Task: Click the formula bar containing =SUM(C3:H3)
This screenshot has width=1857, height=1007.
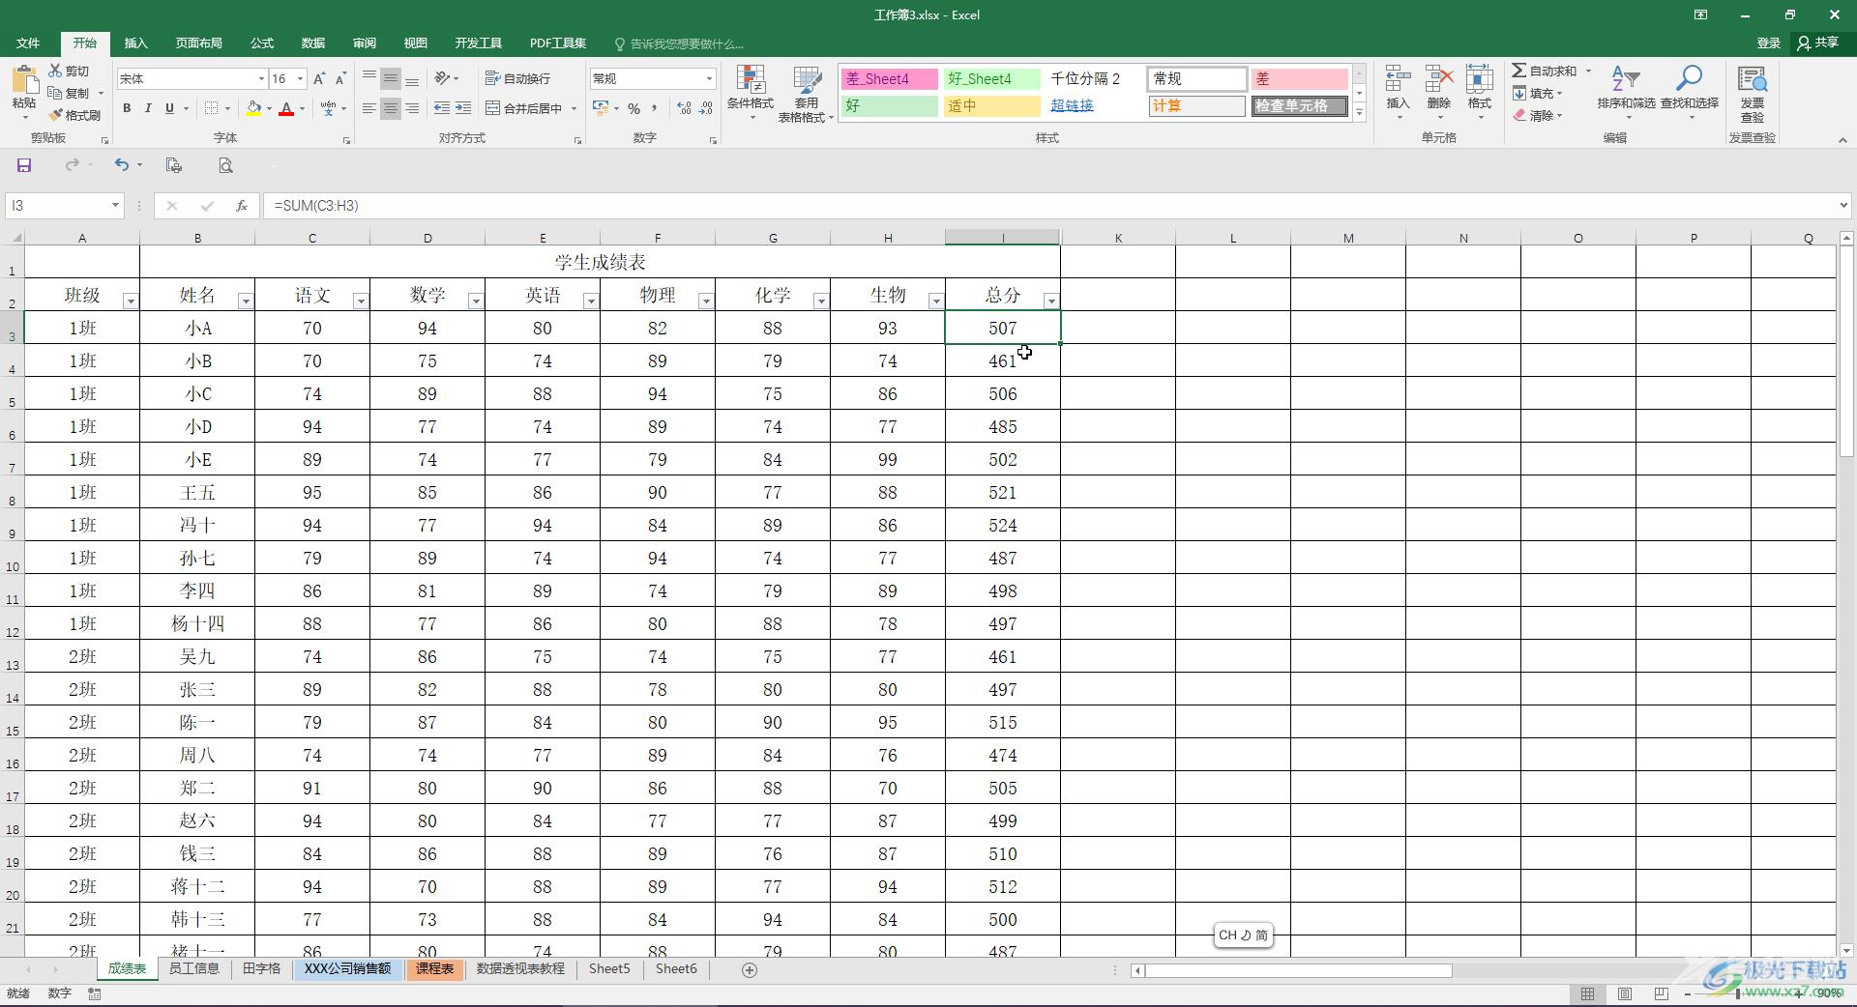Action: coord(1054,206)
